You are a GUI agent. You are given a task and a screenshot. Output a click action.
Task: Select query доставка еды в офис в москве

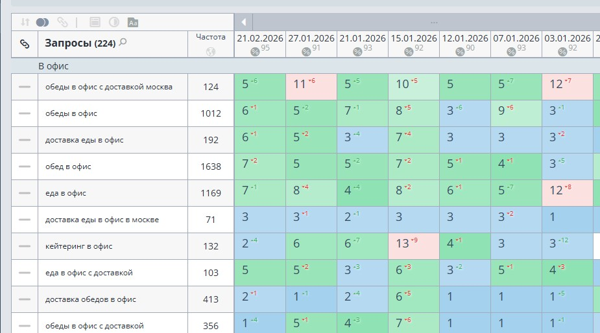pos(102,220)
